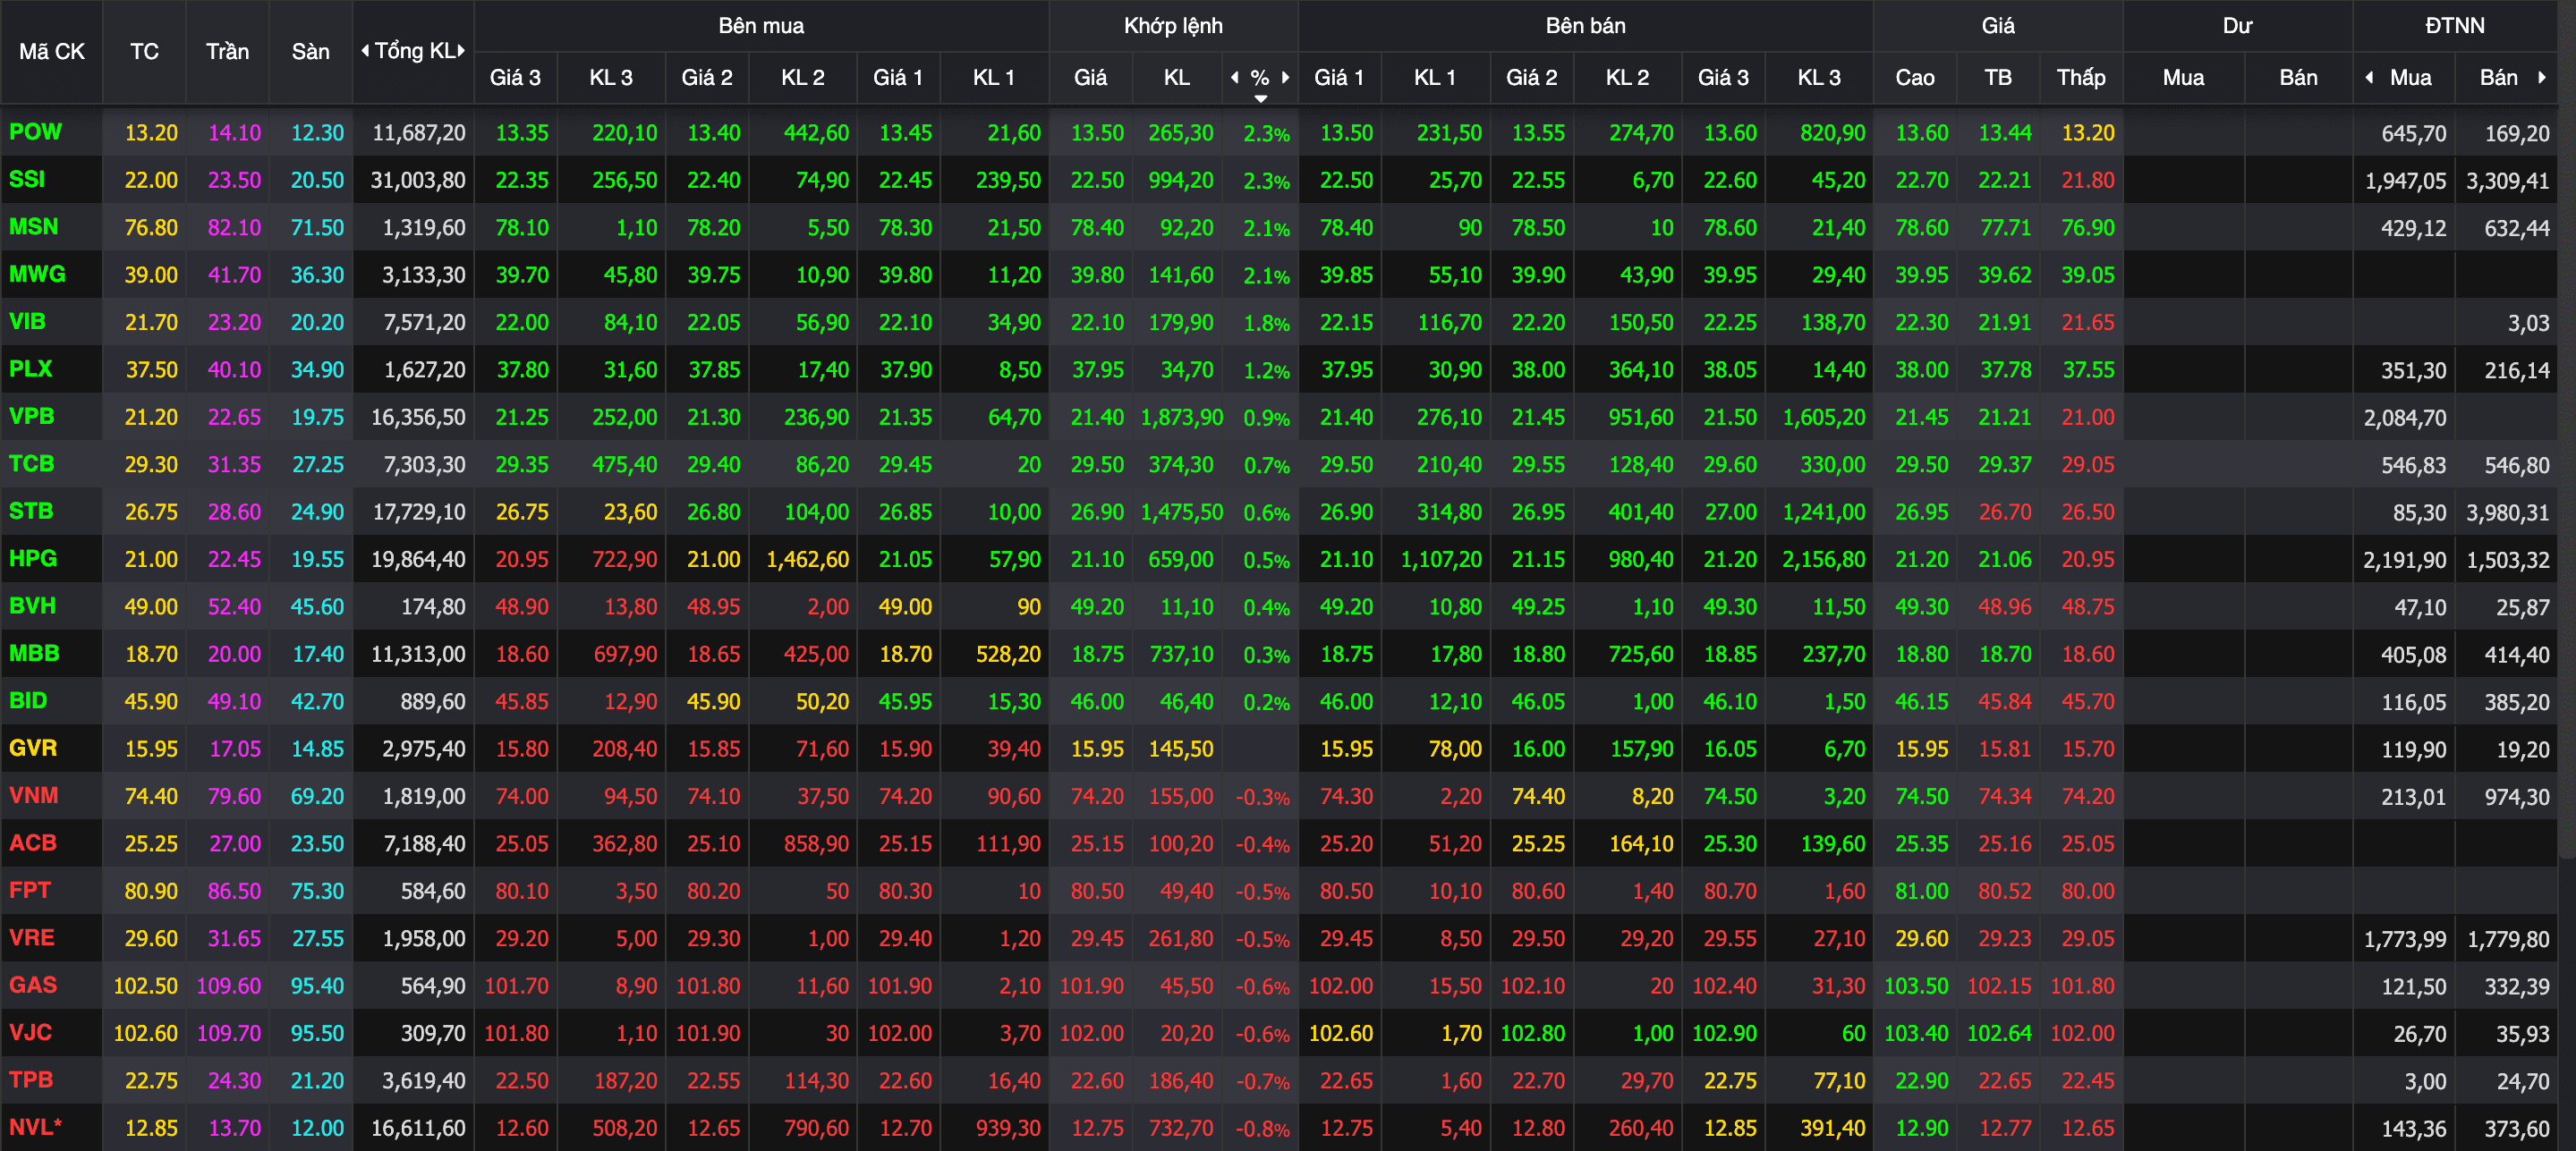Open NVL* stock symbol
The image size is (2576, 1151).
35,1126
